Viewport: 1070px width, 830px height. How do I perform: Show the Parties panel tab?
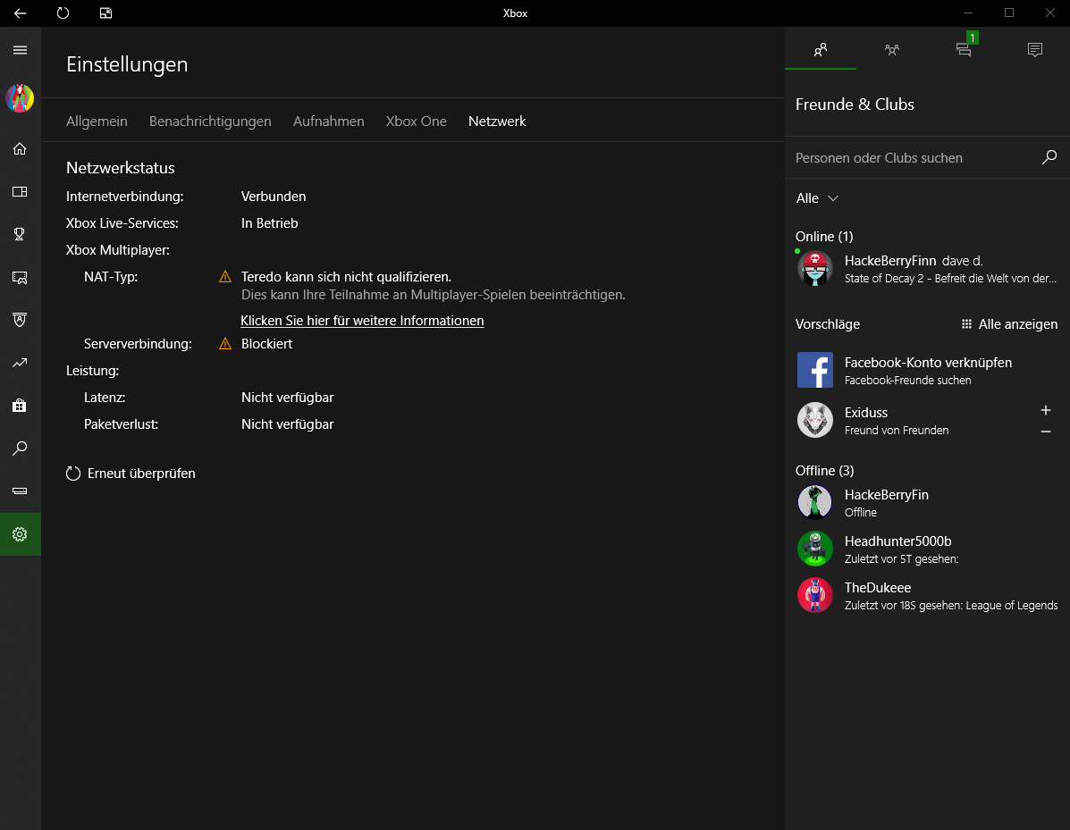click(x=892, y=49)
